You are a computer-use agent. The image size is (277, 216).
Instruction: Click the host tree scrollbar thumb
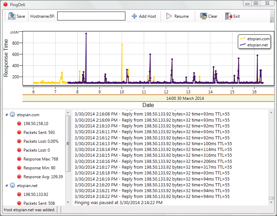click(68, 143)
